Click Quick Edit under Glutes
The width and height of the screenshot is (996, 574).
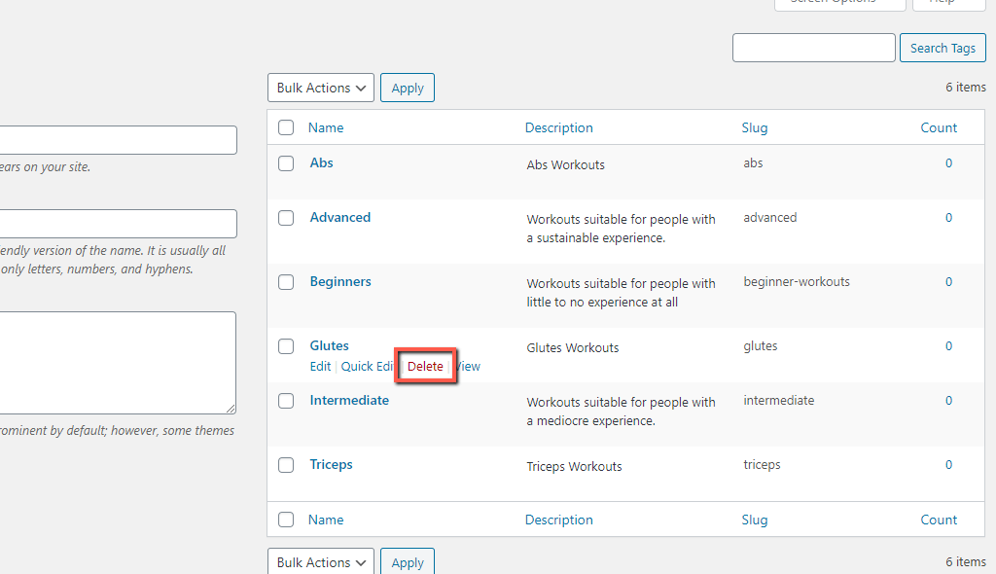click(367, 366)
